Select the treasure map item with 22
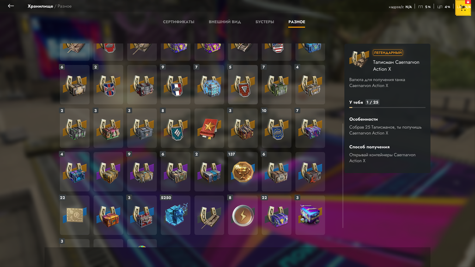This screenshot has width=475, height=267. [x=74, y=215]
